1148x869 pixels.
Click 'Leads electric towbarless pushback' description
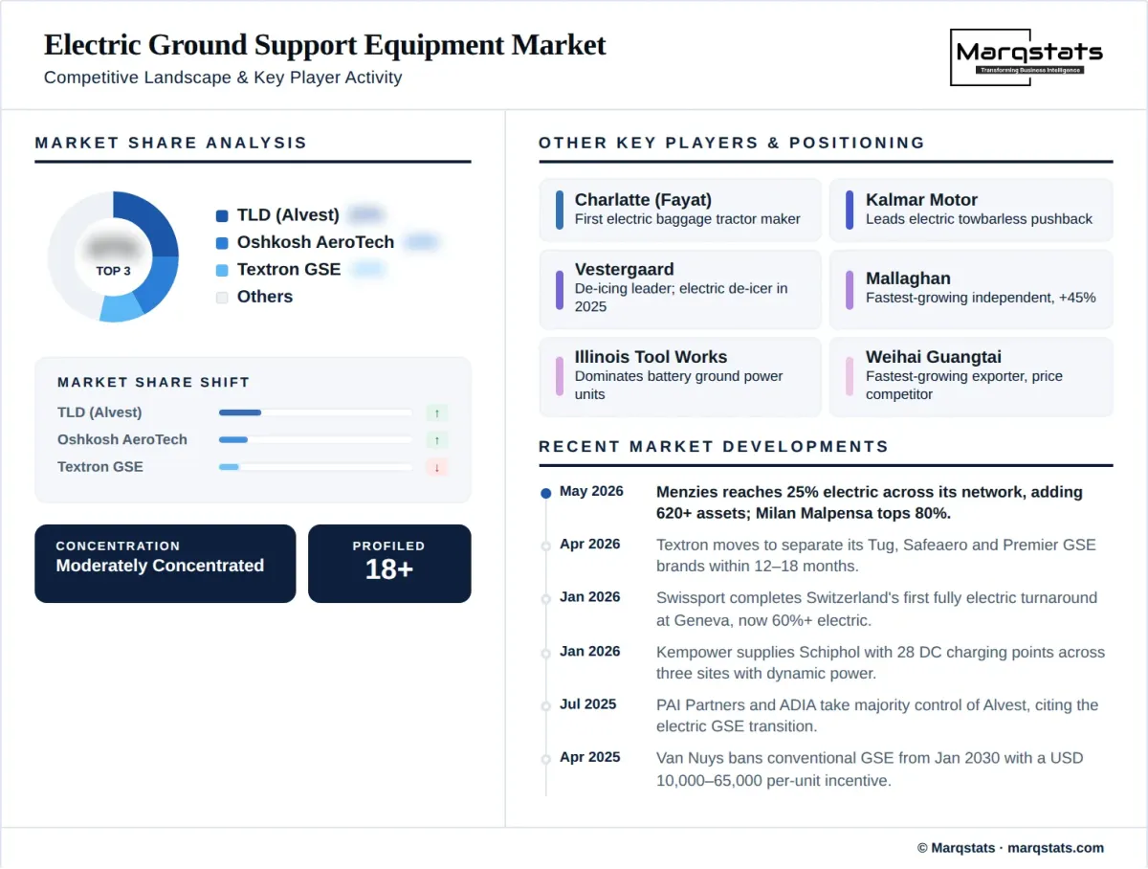(979, 219)
